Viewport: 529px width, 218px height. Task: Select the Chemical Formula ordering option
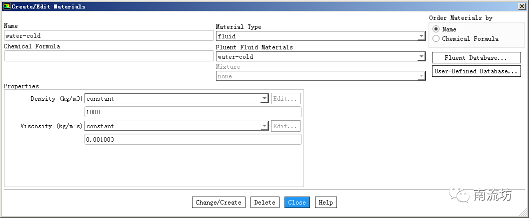[x=436, y=39]
